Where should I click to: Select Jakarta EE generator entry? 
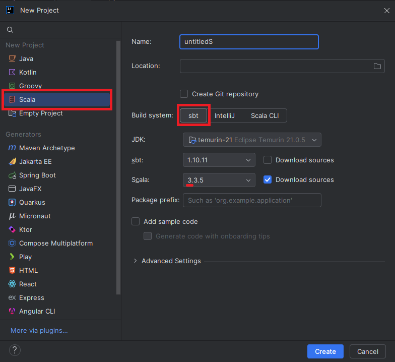[x=56, y=161]
